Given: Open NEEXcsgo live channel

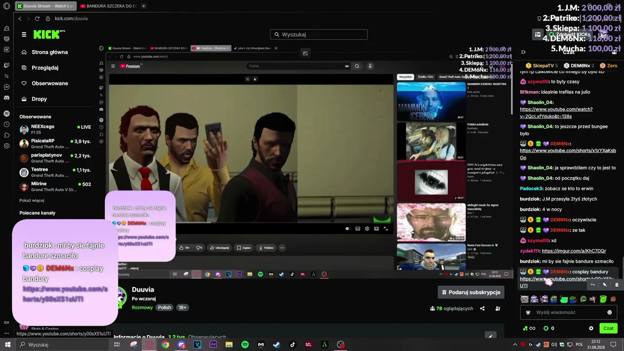Looking at the screenshot, I should (55, 129).
